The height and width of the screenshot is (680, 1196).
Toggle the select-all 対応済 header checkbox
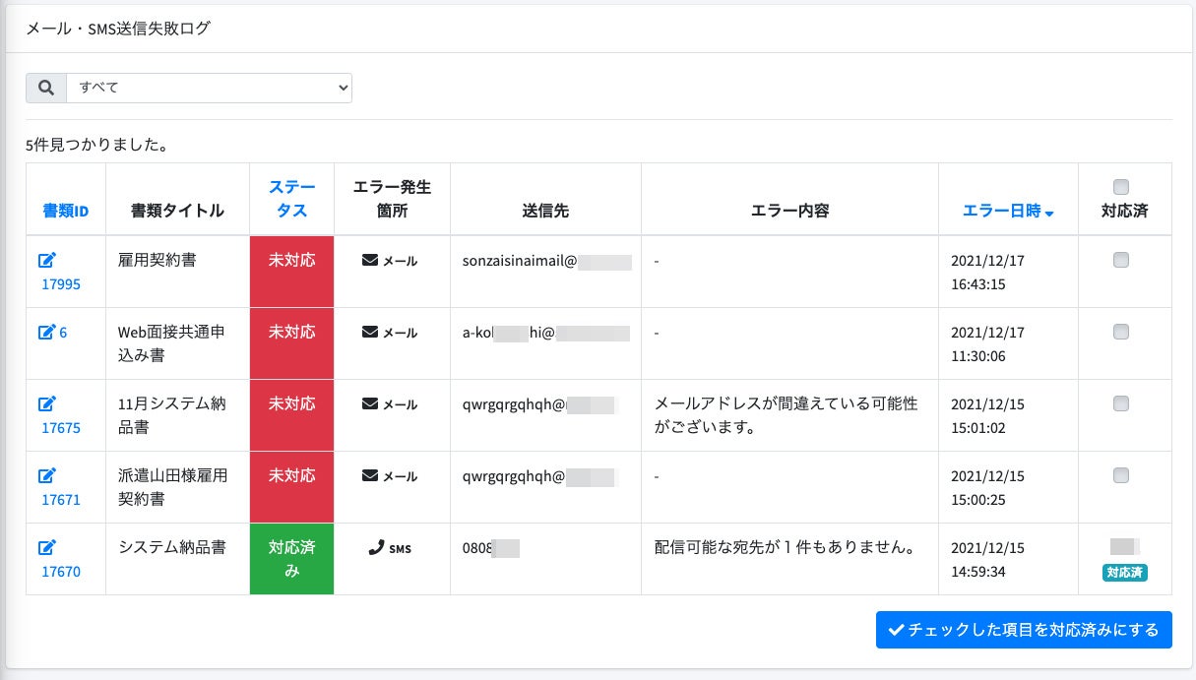point(1120,187)
